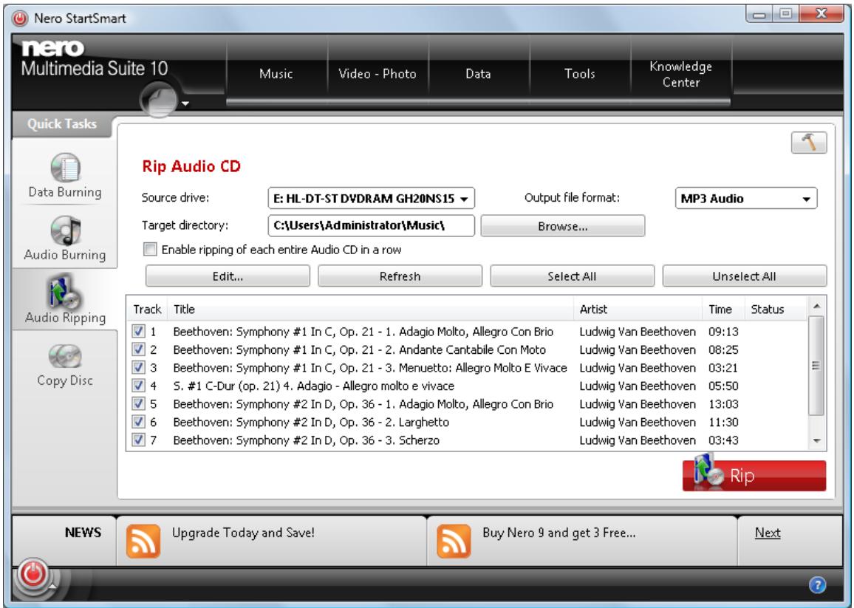Click the RSS icon beside Buy Nero 9
This screenshot has width=854, height=608.
[x=454, y=541]
